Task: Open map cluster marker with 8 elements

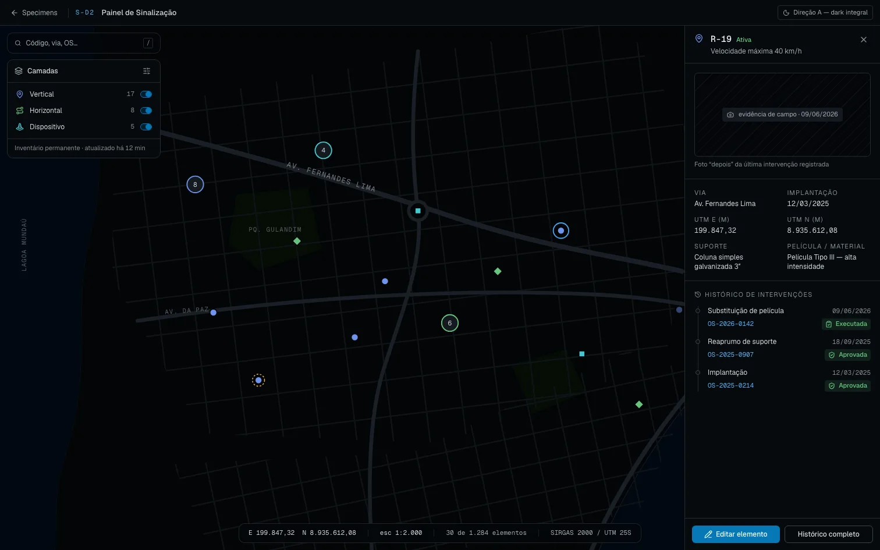Action: [x=195, y=184]
